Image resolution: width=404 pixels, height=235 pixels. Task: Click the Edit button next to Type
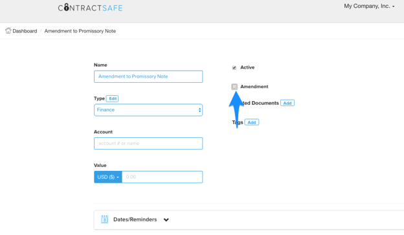pos(113,98)
